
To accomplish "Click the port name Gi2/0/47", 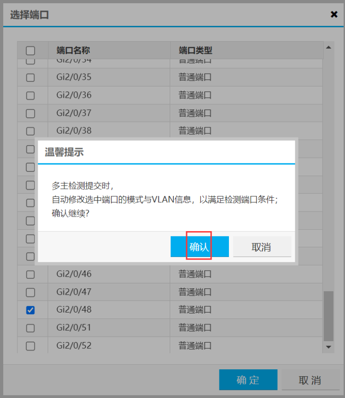I will point(74,292).
